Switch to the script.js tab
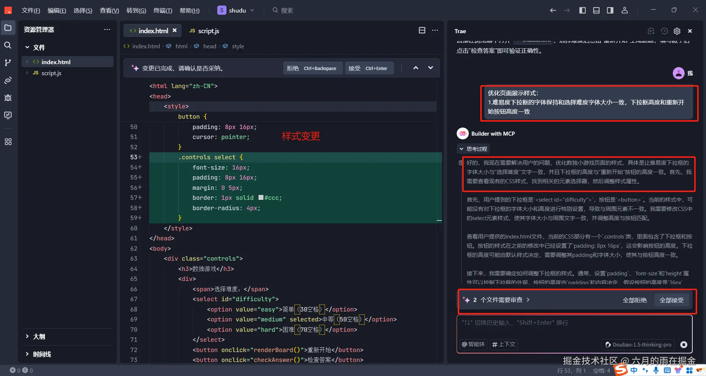 click(204, 31)
